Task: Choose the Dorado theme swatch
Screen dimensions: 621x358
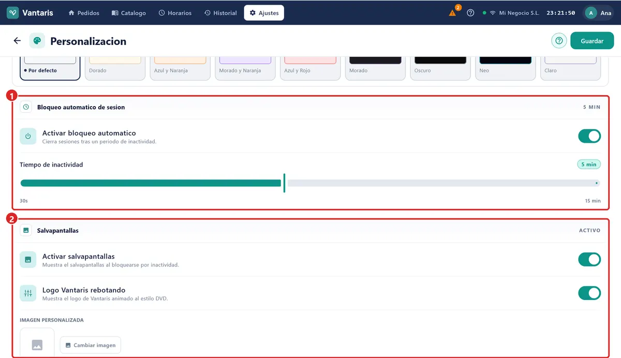Action: 115,67
